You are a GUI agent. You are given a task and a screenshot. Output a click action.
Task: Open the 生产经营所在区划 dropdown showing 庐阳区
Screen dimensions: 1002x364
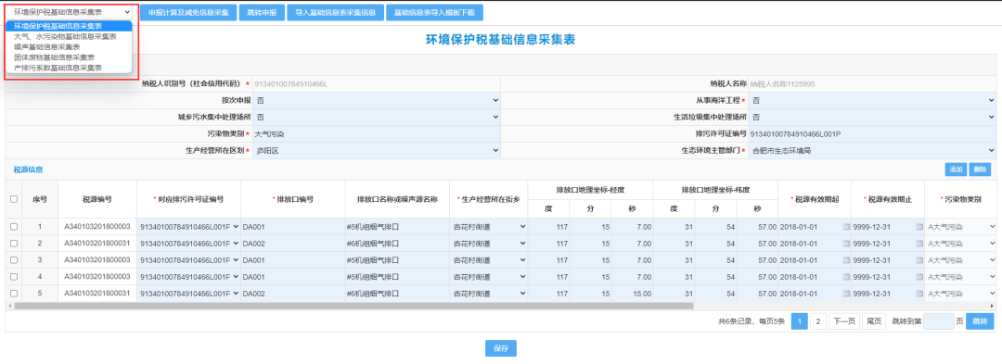[x=377, y=151]
